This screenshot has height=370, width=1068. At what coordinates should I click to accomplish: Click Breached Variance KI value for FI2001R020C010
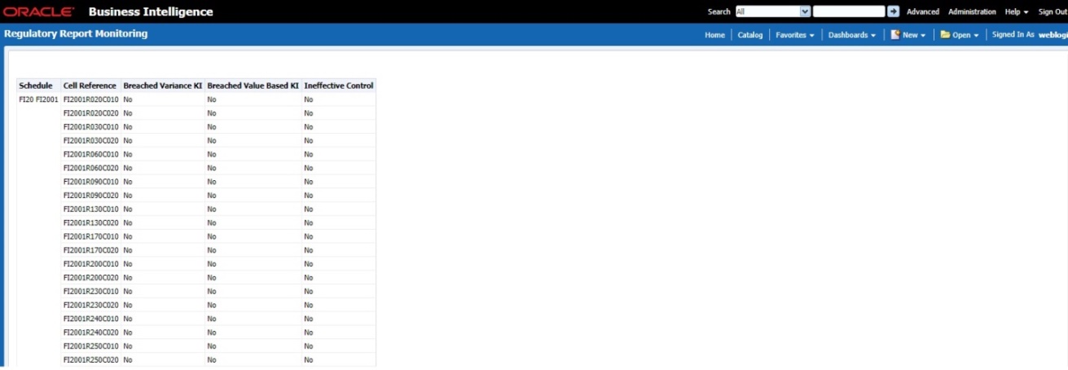coord(128,99)
